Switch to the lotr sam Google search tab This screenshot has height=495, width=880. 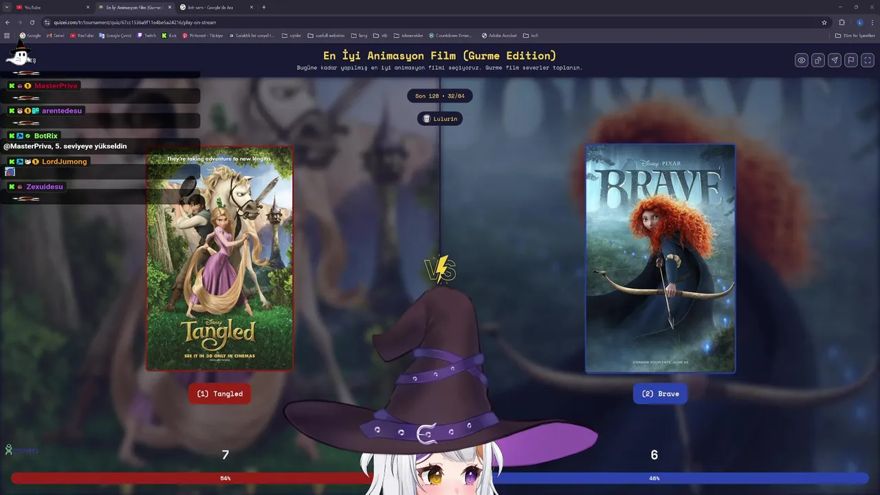[216, 7]
